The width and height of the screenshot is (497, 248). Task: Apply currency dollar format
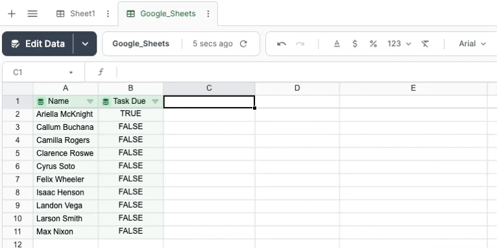click(355, 43)
